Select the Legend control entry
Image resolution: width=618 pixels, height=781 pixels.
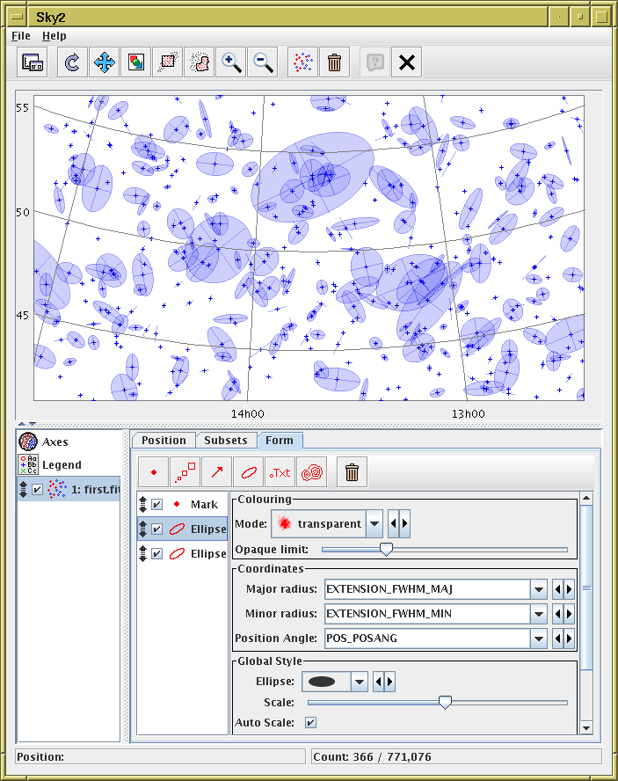[61, 465]
